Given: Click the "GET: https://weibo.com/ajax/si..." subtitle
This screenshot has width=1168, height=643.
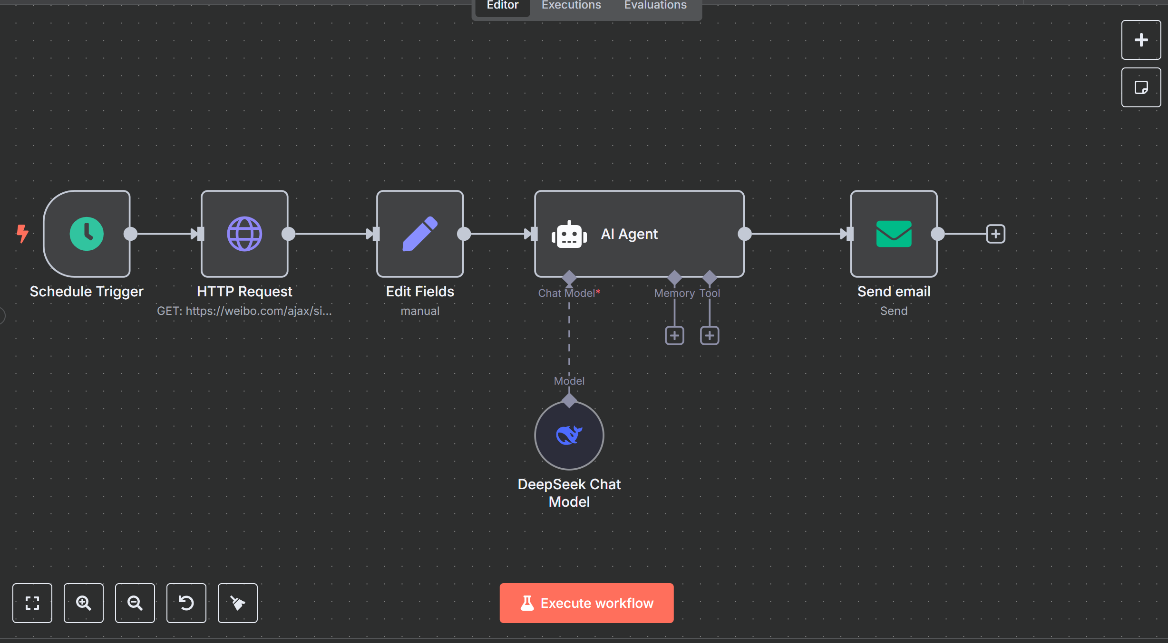Looking at the screenshot, I should point(244,311).
